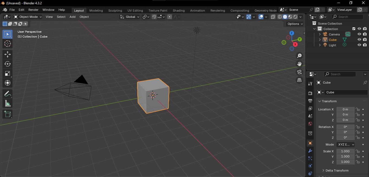This screenshot has height=177, width=369.
Task: Click the viewport zoom magnifier icon
Action: point(299,56)
